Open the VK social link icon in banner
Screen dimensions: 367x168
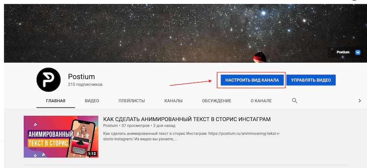click(358, 52)
